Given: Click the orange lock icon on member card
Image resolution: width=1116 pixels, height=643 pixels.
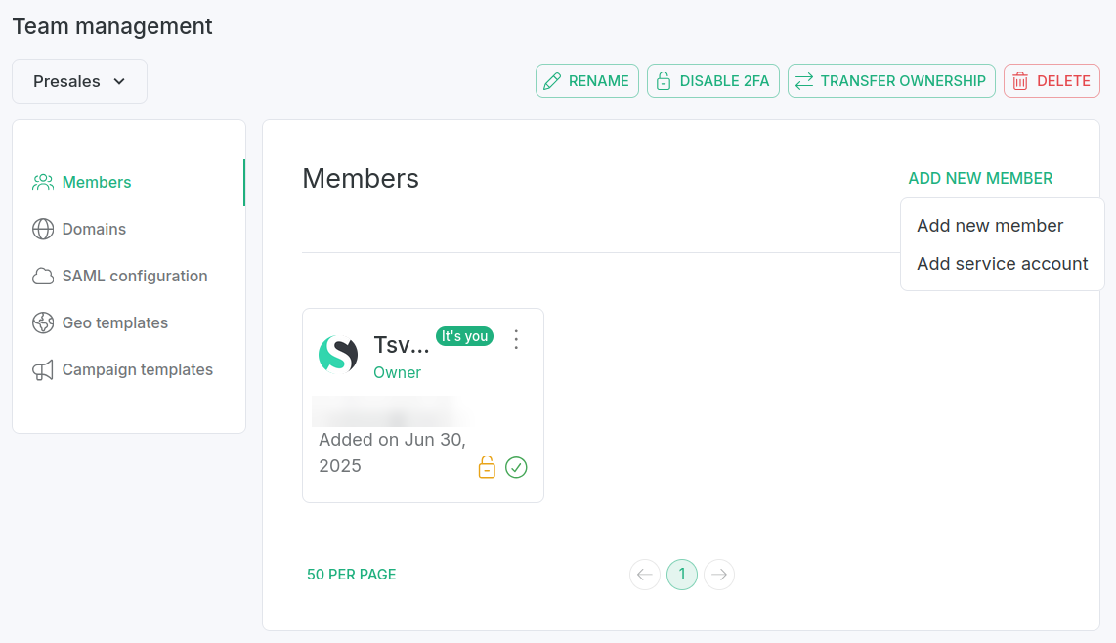Looking at the screenshot, I should (x=487, y=468).
